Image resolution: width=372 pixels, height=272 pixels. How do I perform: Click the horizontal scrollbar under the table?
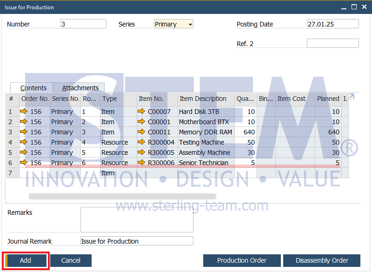coord(122,196)
